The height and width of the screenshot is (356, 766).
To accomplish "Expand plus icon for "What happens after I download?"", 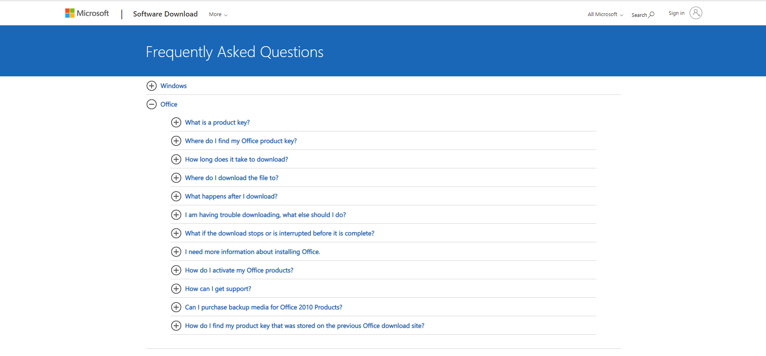I will [x=176, y=196].
